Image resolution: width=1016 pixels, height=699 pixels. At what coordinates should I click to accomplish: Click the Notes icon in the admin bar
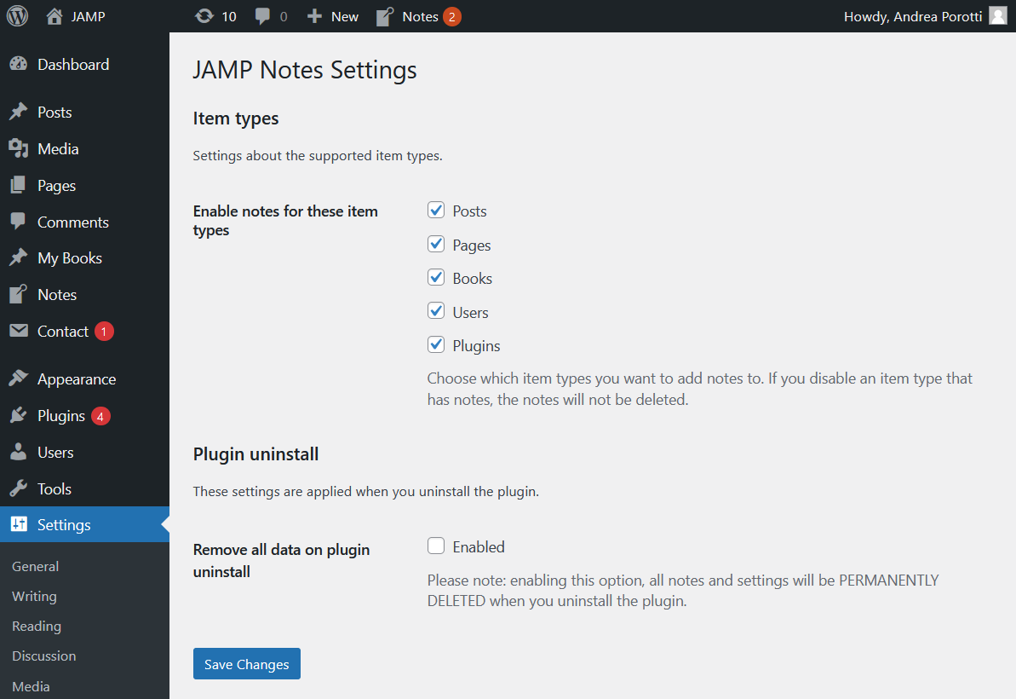tap(385, 16)
